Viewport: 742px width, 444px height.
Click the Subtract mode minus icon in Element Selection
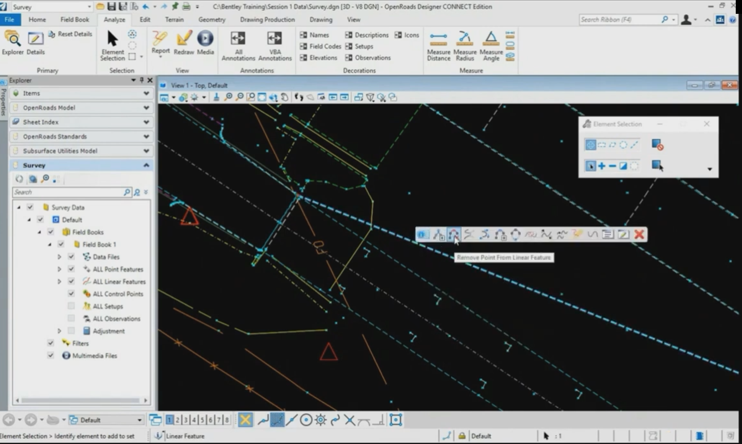pyautogui.click(x=612, y=166)
